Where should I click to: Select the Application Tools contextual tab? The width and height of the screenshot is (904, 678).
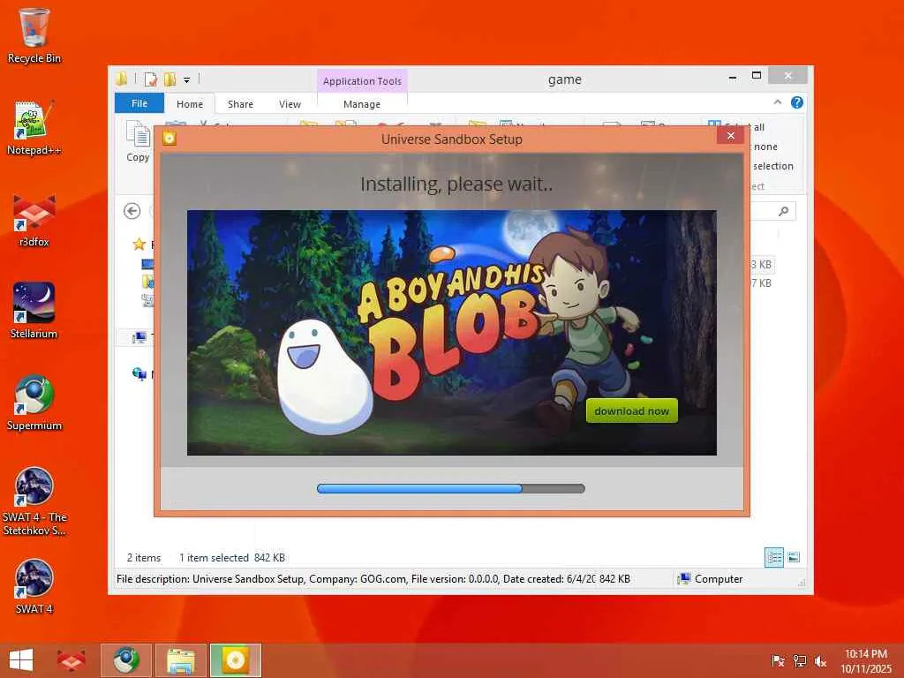[x=362, y=81]
